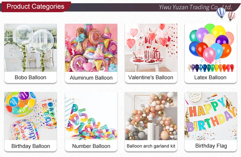241x157 pixels.
Task: Open the Number Balloon category image
Action: (x=91, y=116)
